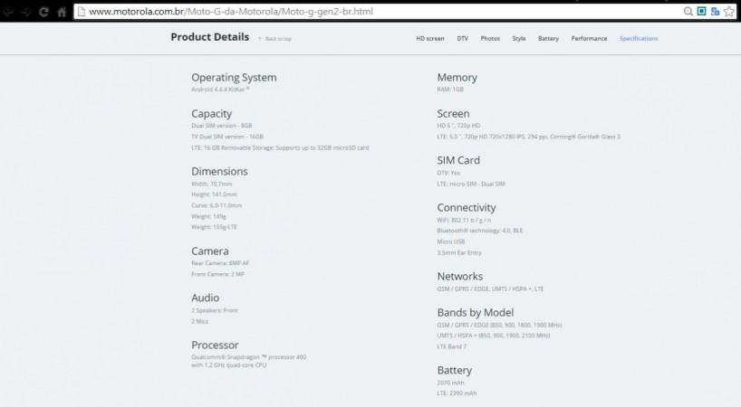Viewport: 741px width, 407px height.
Task: Click the Weight 155g LTE line
Action: point(214,227)
